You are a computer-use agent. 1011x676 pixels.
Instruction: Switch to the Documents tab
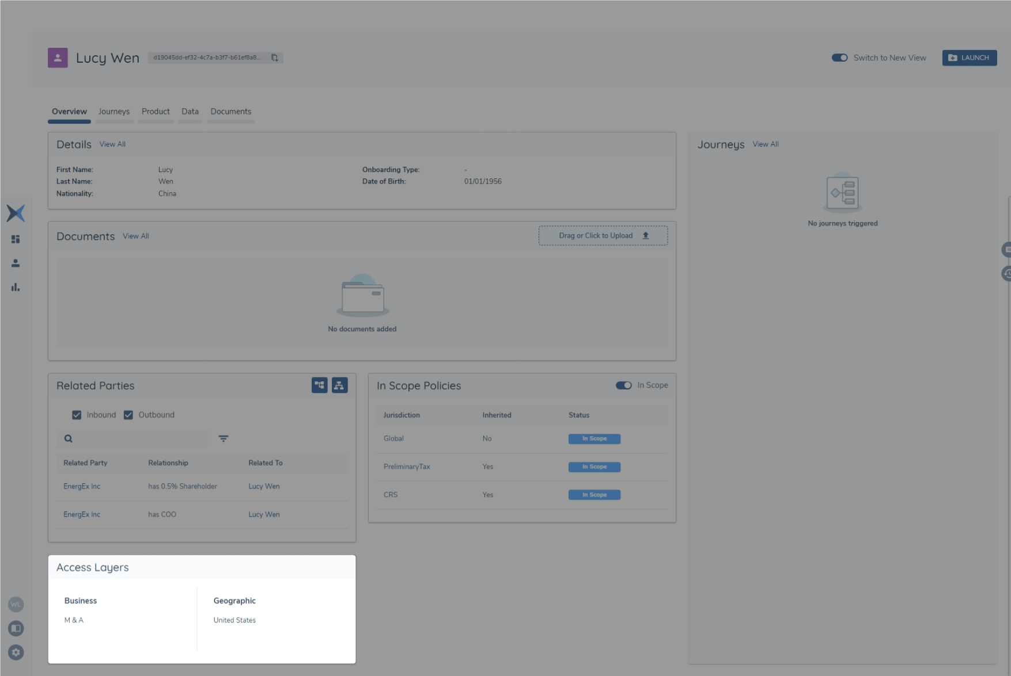[231, 112]
